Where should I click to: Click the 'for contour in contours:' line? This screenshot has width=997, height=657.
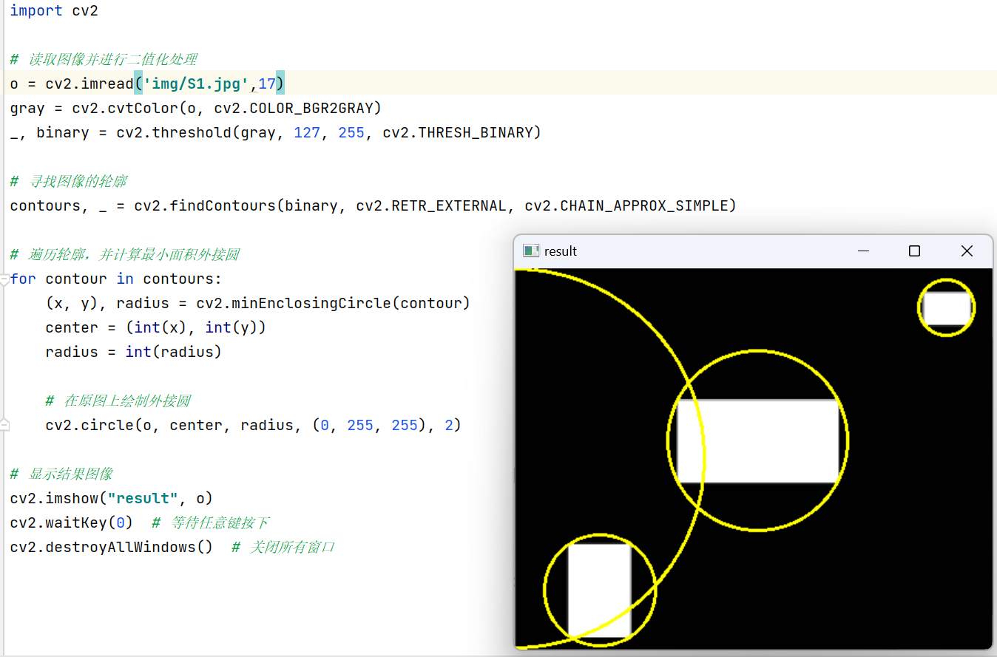coord(116,279)
